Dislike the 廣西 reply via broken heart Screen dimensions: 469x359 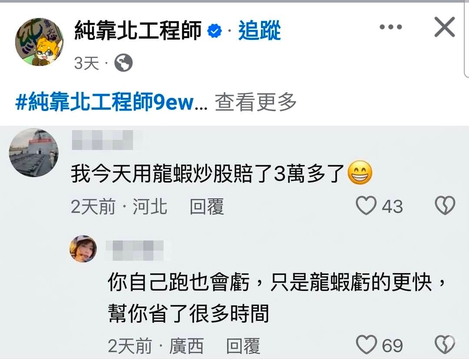(x=445, y=345)
